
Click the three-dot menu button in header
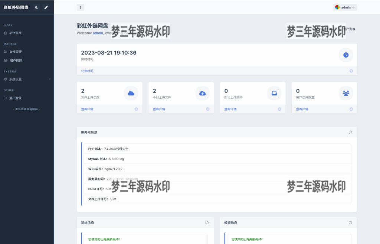(81, 7)
